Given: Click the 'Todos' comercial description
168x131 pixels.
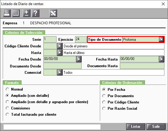Looking at the screenshot, I should [68, 73].
